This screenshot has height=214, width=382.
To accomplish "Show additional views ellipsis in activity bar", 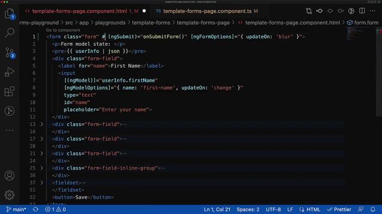I will pyautogui.click(x=10, y=130).
